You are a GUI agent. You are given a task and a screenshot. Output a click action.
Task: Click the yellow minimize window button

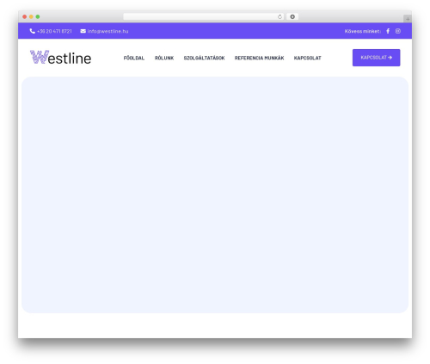(x=31, y=16)
